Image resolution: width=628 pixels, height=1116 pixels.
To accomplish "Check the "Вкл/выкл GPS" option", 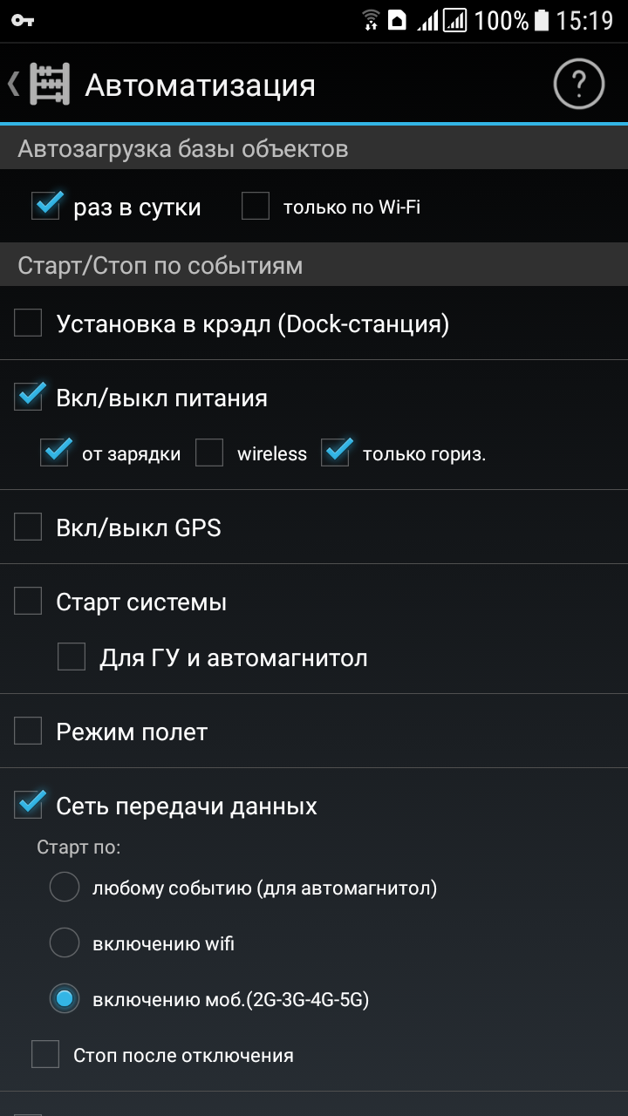I will (28, 527).
